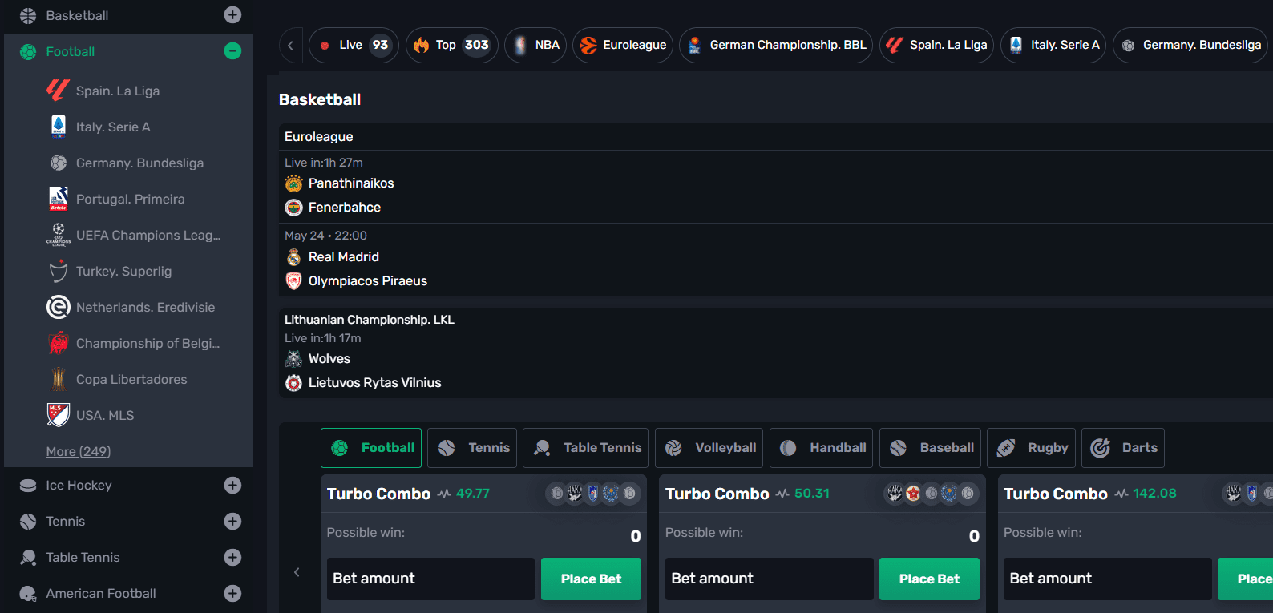Image resolution: width=1273 pixels, height=613 pixels.
Task: Click the Ice Hockey puck icon
Action: click(28, 486)
